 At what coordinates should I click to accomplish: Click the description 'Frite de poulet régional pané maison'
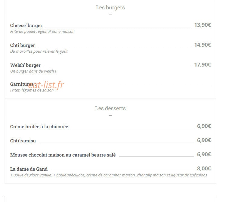pos(42,31)
